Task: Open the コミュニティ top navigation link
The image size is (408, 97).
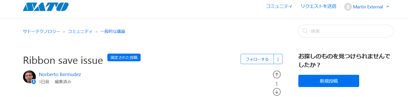Action: click(279, 6)
